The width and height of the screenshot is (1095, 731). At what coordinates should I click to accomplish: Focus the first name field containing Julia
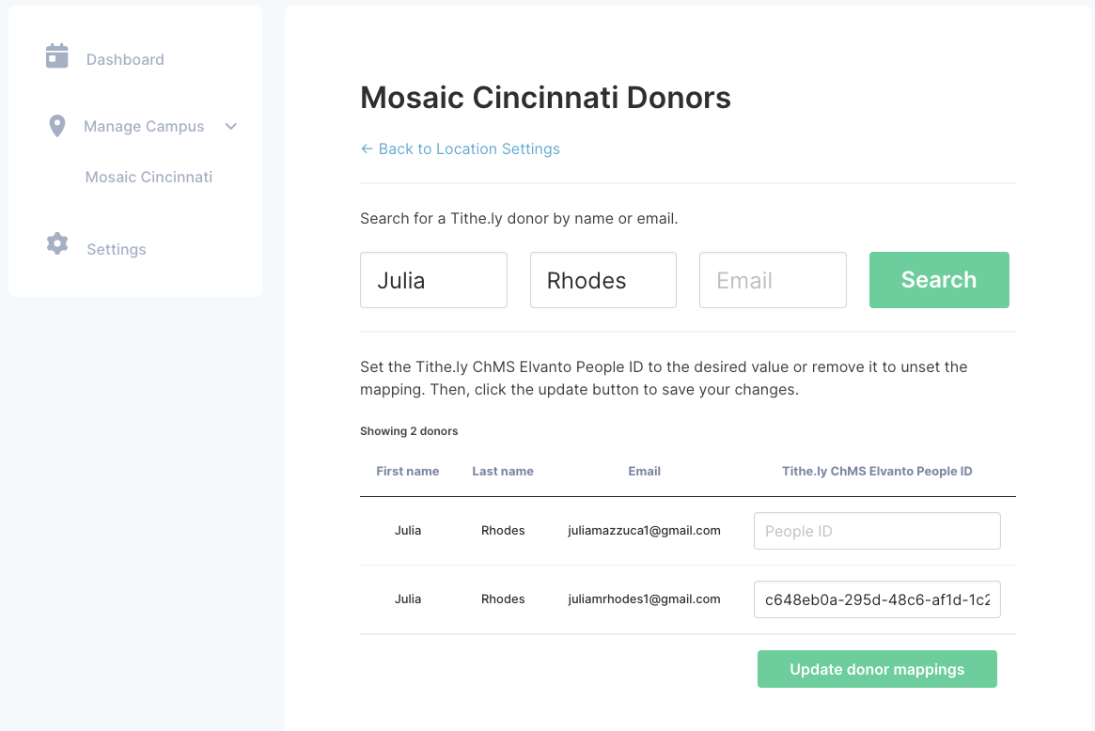[x=433, y=280]
